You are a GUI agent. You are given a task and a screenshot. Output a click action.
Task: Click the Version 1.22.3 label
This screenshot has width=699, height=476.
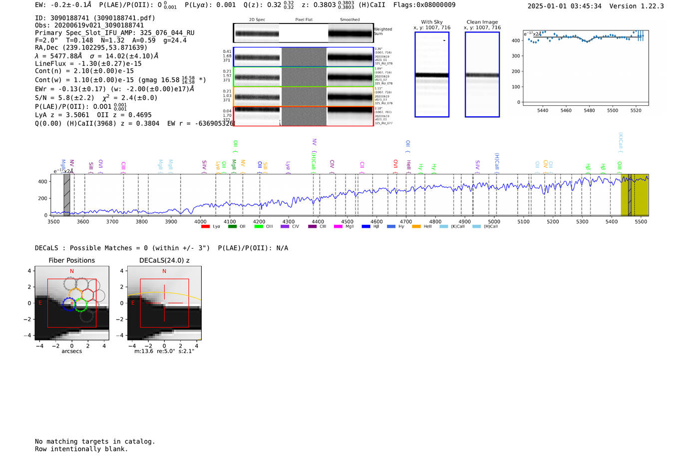point(637,6)
